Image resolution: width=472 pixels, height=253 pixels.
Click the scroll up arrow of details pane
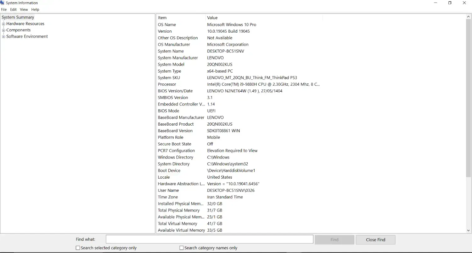tap(468, 17)
